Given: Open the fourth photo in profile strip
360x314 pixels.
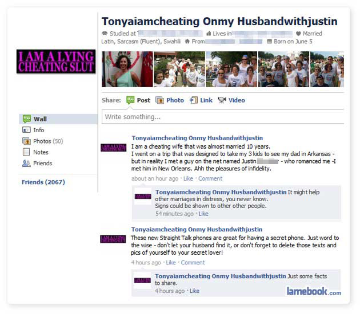Looking at the screenshot, I should [x=283, y=69].
